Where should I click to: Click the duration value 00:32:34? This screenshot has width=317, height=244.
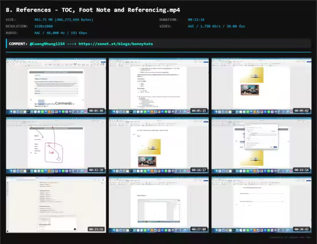tap(196, 20)
